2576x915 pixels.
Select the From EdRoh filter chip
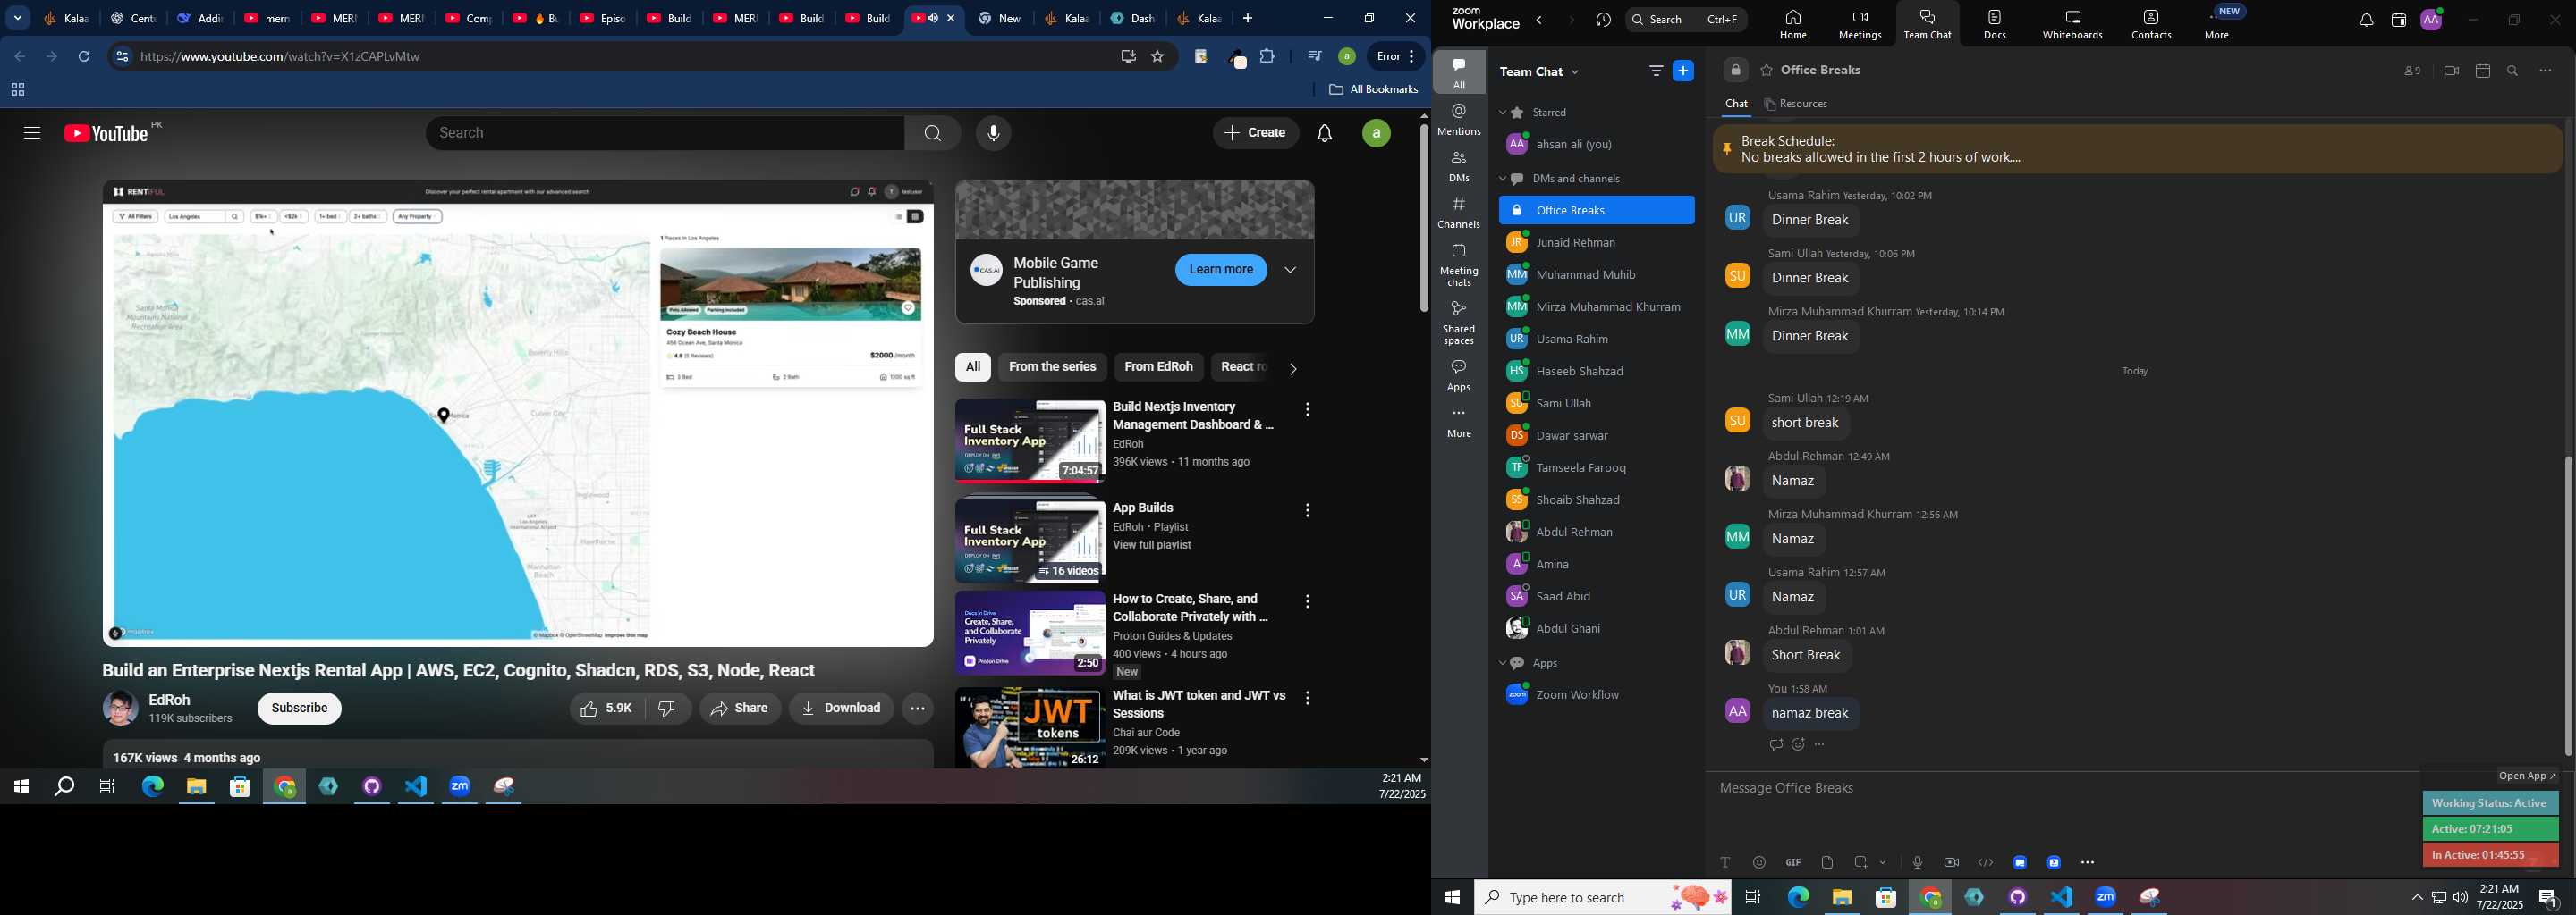pos(1158,367)
